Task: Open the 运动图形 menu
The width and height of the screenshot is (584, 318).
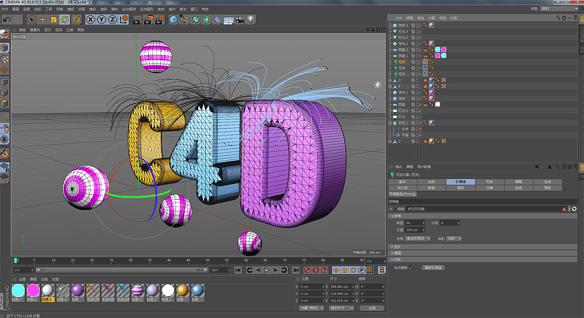Action: [x=146, y=9]
